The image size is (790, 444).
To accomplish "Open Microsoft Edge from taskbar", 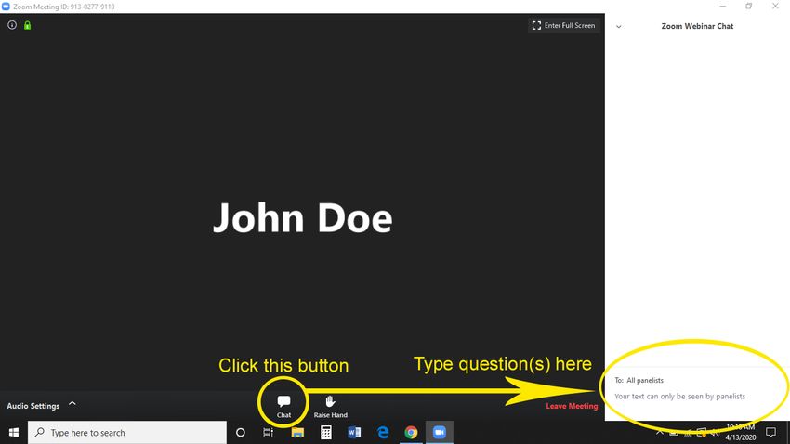I will click(x=383, y=433).
